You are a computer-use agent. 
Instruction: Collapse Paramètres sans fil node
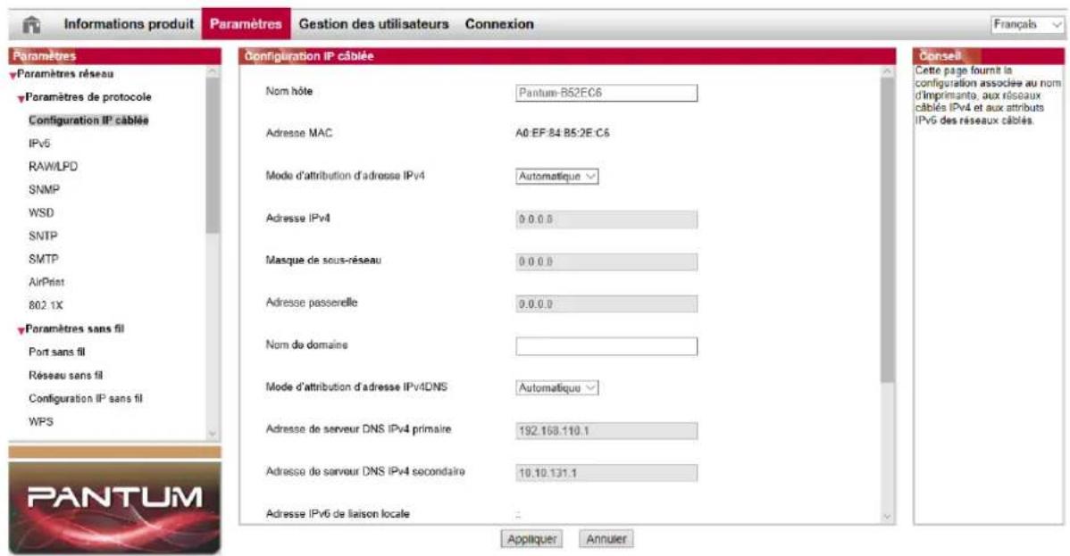click(x=21, y=330)
